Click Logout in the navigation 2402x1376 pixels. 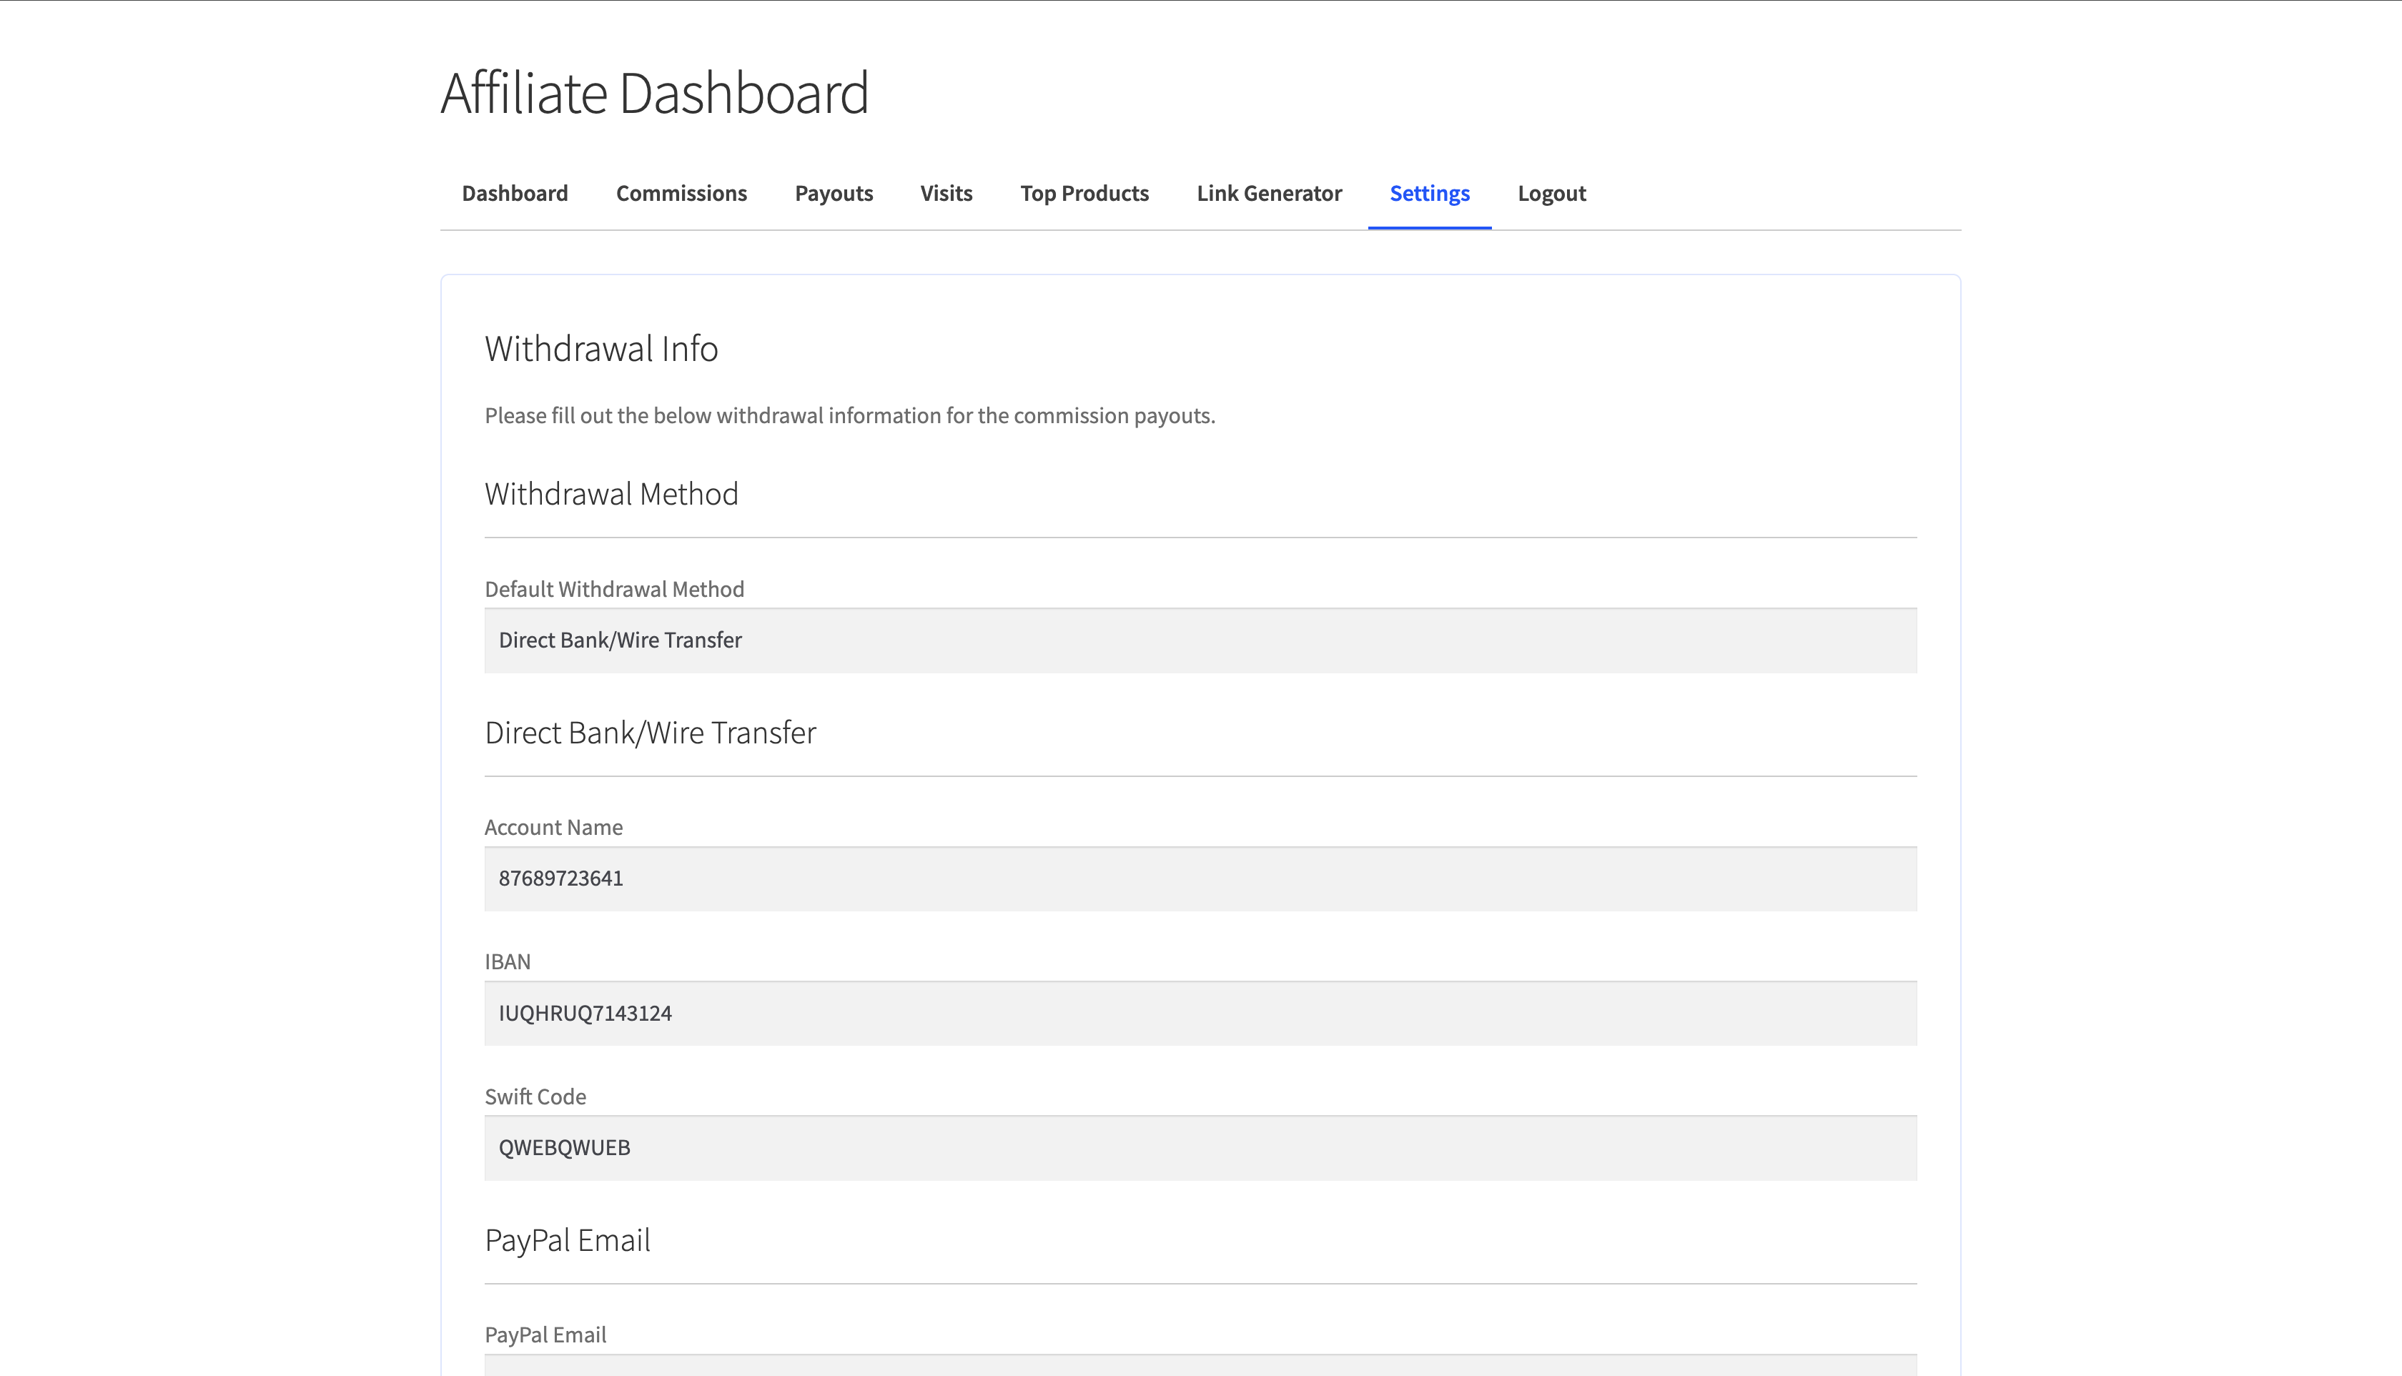tap(1551, 194)
